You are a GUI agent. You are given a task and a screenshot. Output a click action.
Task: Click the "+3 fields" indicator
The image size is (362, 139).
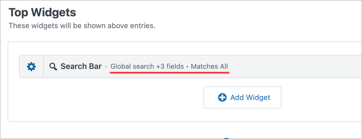[170, 66]
